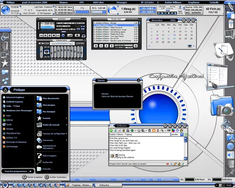Select the Graphisme tab in bottom bar
The height and width of the screenshot is (188, 235).
135,180
